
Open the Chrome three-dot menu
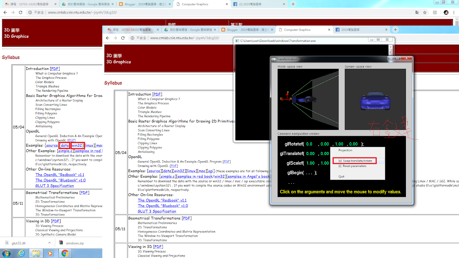click(x=454, y=12)
